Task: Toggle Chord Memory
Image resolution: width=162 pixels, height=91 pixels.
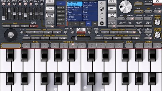Action: tap(112, 26)
